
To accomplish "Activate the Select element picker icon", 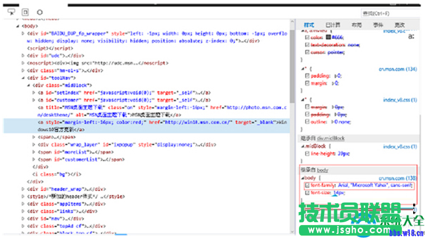I will point(11,12).
